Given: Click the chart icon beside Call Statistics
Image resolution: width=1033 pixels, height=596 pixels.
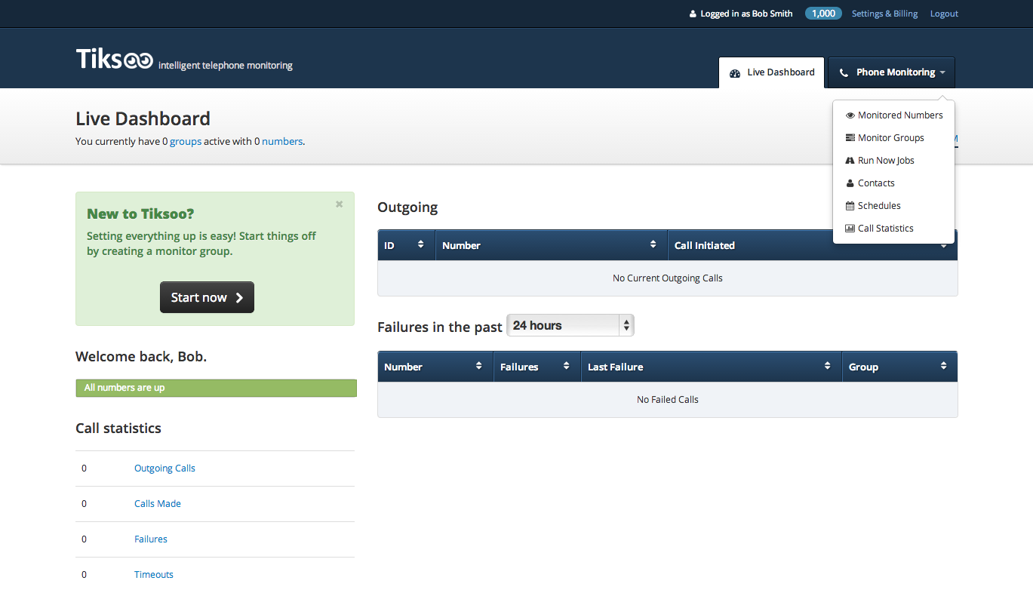Looking at the screenshot, I should 850,229.
